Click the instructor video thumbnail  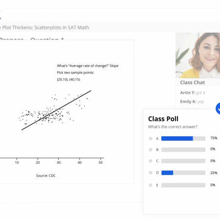[x=198, y=55]
